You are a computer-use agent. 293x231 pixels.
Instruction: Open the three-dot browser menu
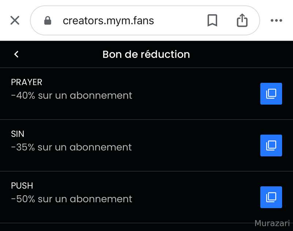(276, 21)
